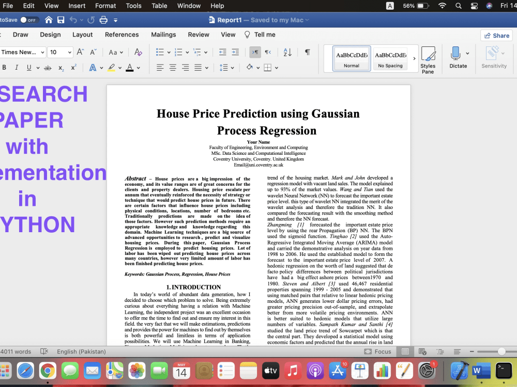Expand numbered list options arrow
Screen dimensions: 517x387
click(x=187, y=52)
